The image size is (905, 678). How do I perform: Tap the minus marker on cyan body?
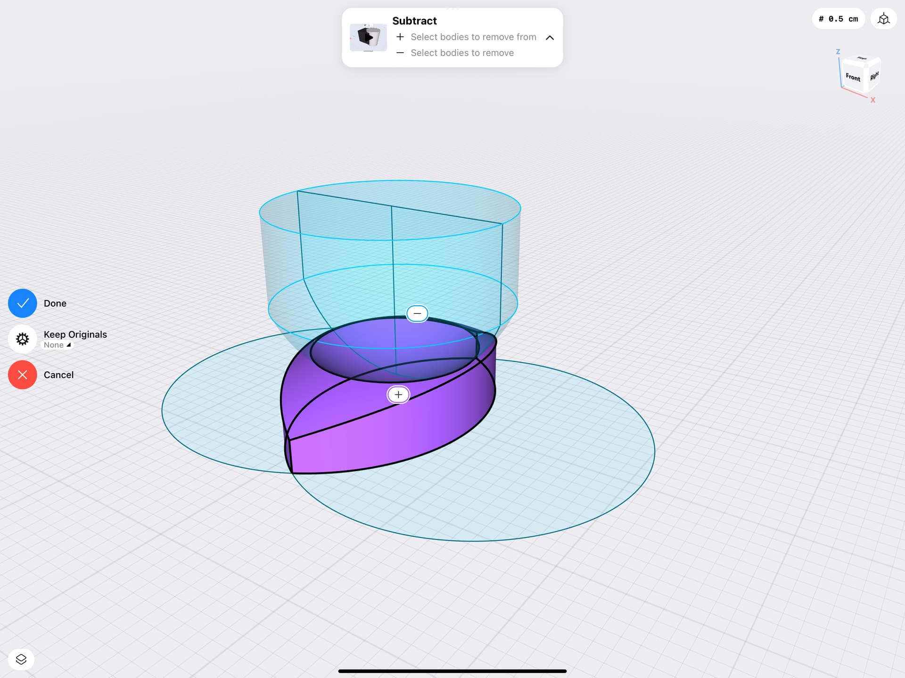[x=417, y=313]
